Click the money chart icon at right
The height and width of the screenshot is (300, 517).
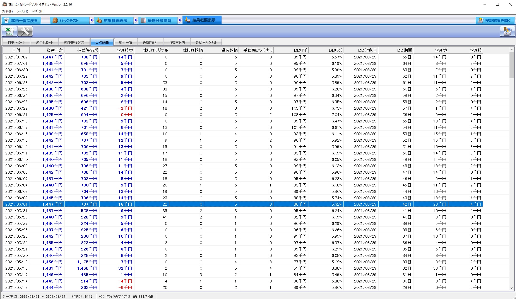[x=507, y=31]
